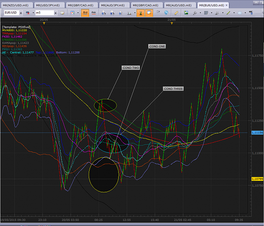
Task: Expand the levels lines dropdown arrow
Action: 212,13
